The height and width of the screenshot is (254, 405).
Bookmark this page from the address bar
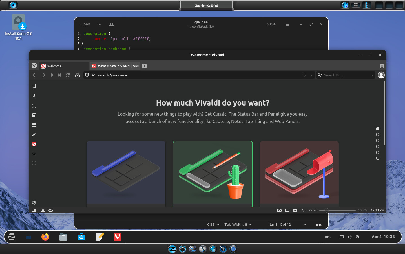coord(305,75)
